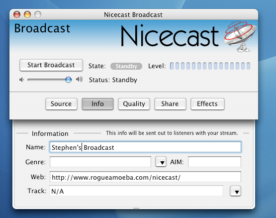The height and width of the screenshot is (218, 276).
Task: Open the Effects tab
Action: pyautogui.click(x=207, y=104)
